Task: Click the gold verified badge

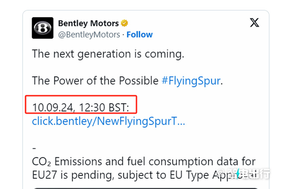Action: (x=124, y=23)
